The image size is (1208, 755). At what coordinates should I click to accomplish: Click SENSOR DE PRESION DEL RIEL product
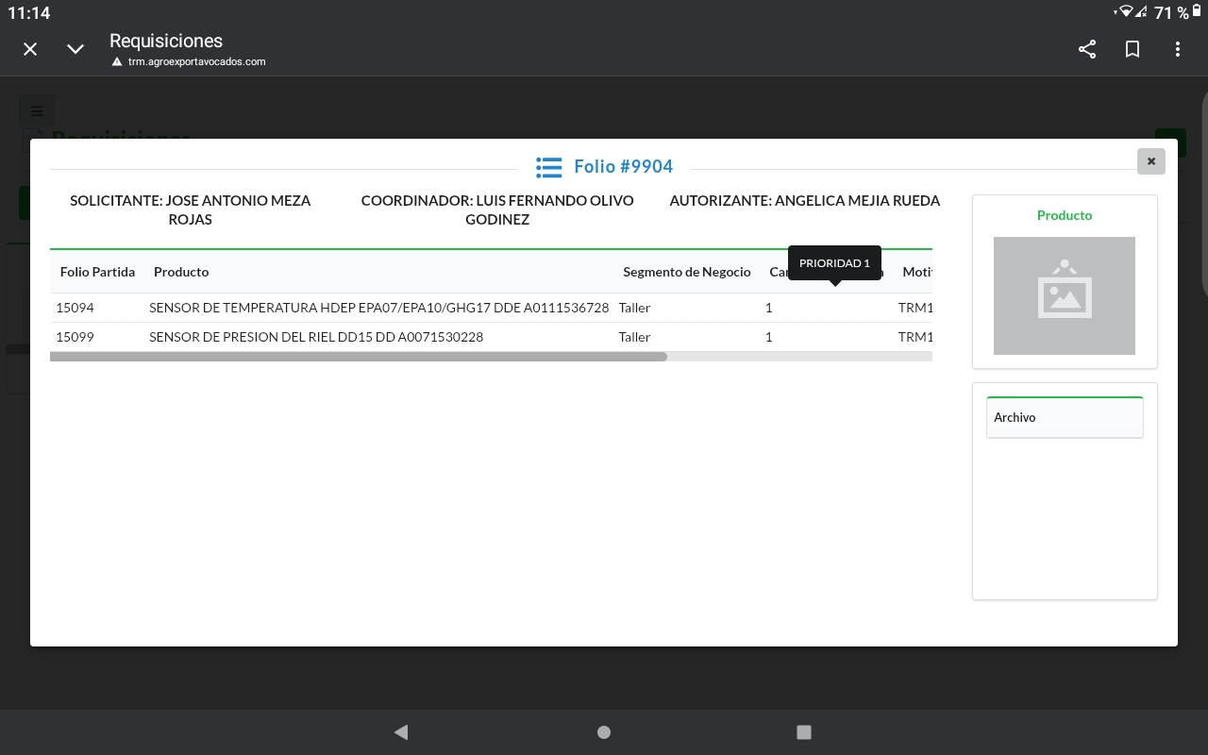pyautogui.click(x=316, y=337)
